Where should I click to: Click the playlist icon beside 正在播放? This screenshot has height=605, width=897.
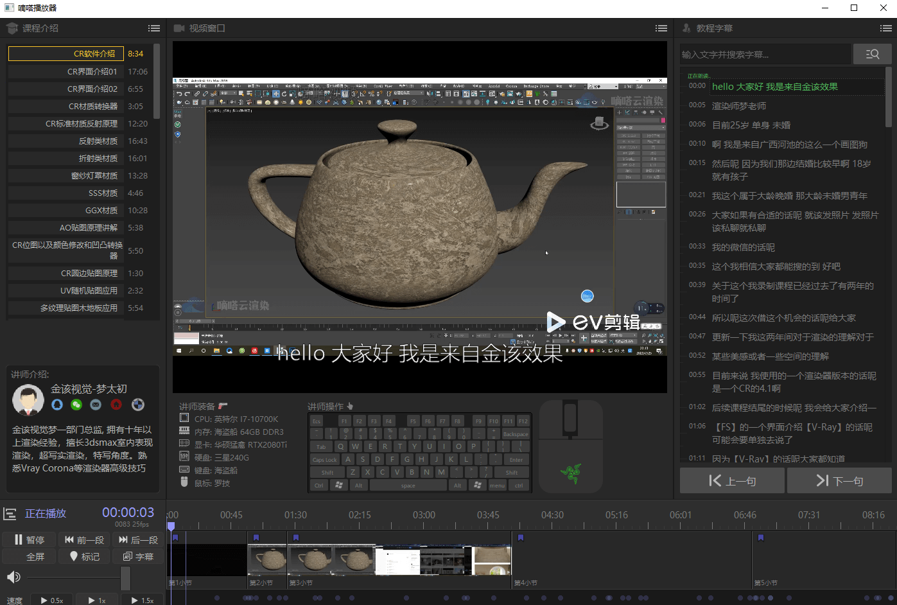click(10, 514)
